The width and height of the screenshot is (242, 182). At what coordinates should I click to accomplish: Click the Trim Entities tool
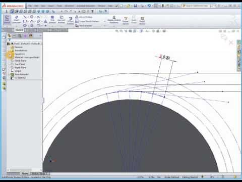click(52, 19)
